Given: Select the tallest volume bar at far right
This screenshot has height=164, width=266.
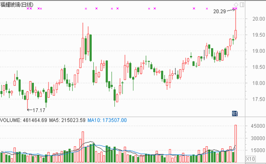Looking at the screenshot, I should pyautogui.click(x=236, y=144).
